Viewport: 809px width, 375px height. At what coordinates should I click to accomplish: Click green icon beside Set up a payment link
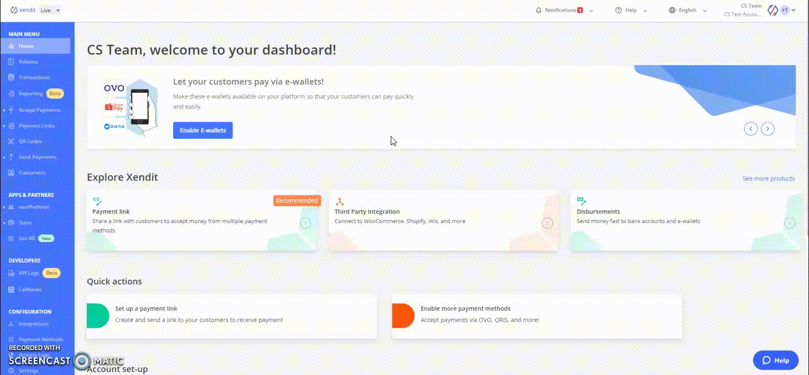97,316
